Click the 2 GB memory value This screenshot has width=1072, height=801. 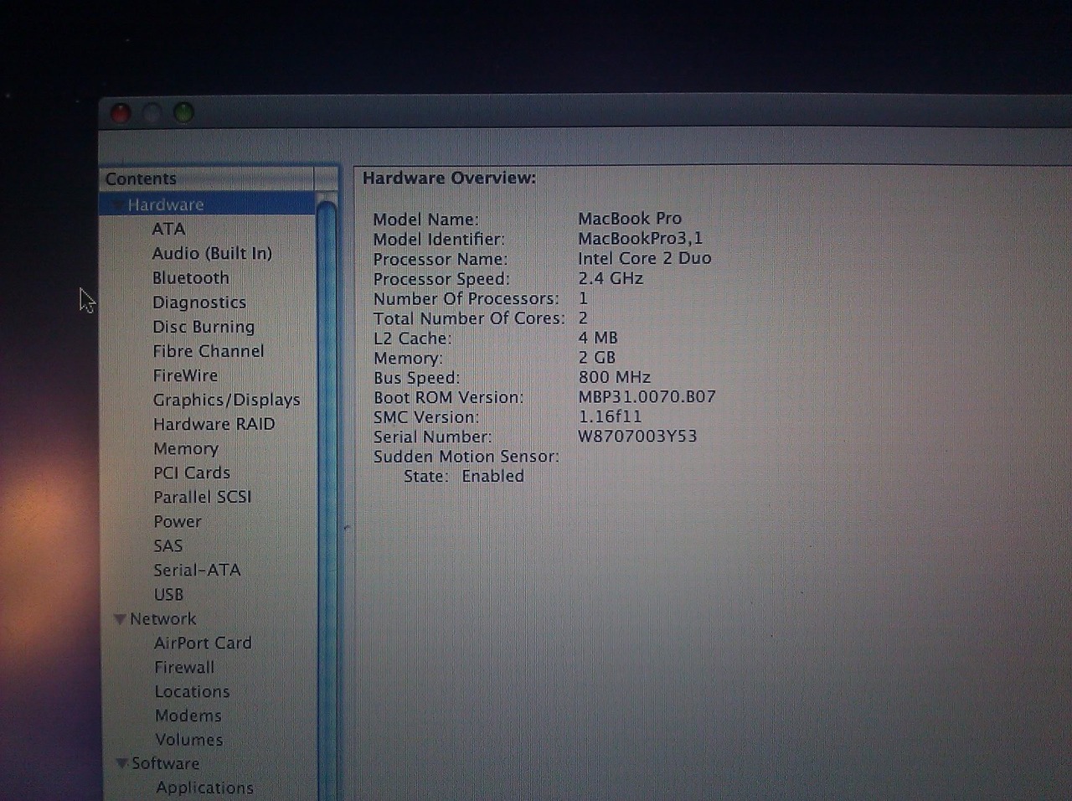pos(597,358)
